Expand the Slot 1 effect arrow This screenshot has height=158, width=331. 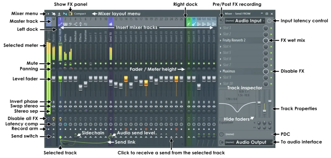[x=220, y=28]
